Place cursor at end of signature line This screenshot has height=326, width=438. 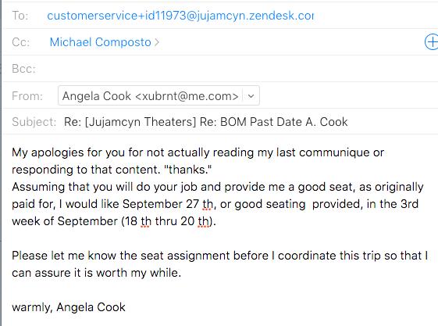pyautogui.click(x=126, y=307)
